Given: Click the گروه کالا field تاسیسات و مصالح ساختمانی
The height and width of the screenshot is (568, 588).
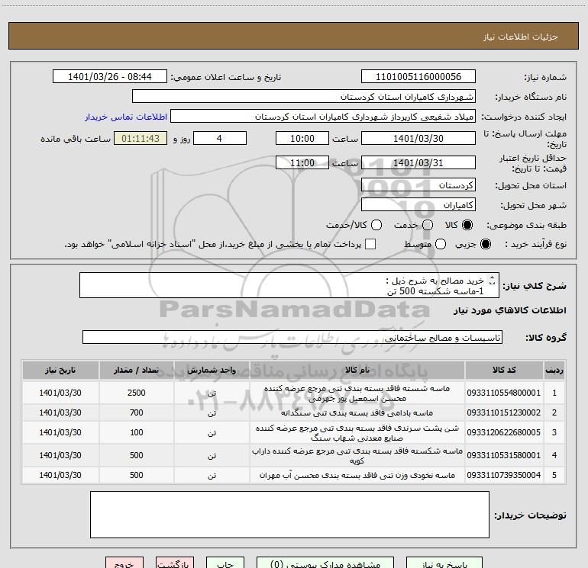Looking at the screenshot, I should click(292, 337).
